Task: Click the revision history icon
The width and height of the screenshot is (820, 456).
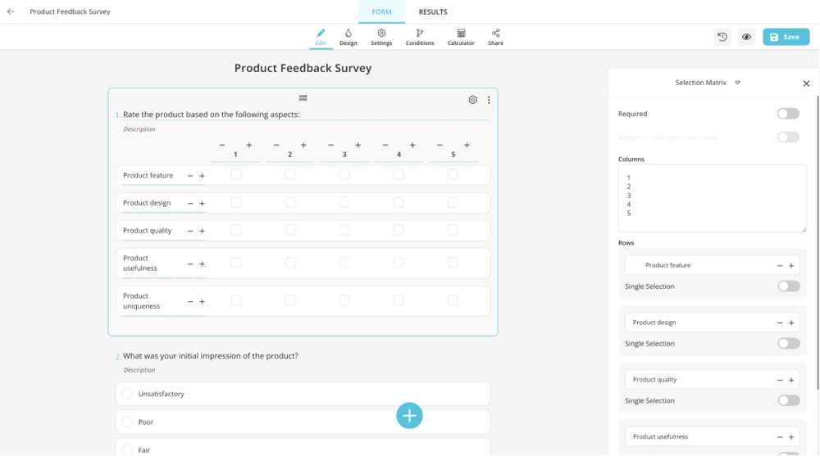Action: point(722,37)
